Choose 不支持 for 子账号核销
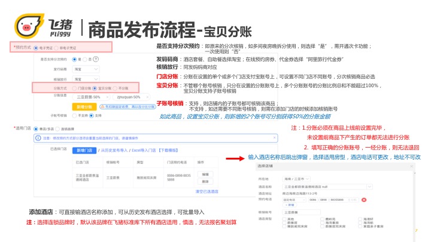 point(74,116)
